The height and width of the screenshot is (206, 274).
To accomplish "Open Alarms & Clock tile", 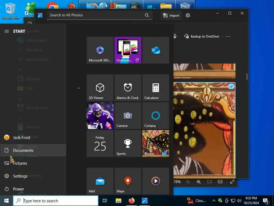I will point(128,88).
